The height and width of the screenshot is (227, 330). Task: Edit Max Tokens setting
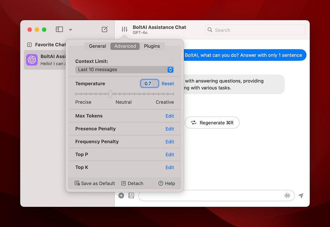pos(170,116)
